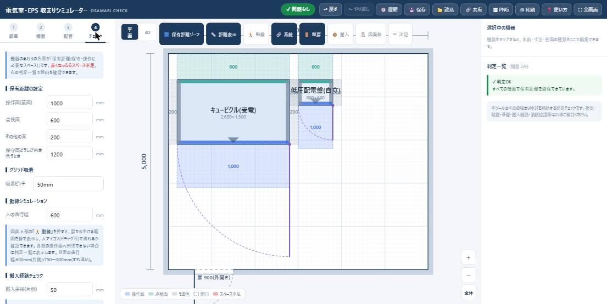The width and height of the screenshot is (607, 304).
Task: Click the zoom in plus button
Action: coord(469,257)
